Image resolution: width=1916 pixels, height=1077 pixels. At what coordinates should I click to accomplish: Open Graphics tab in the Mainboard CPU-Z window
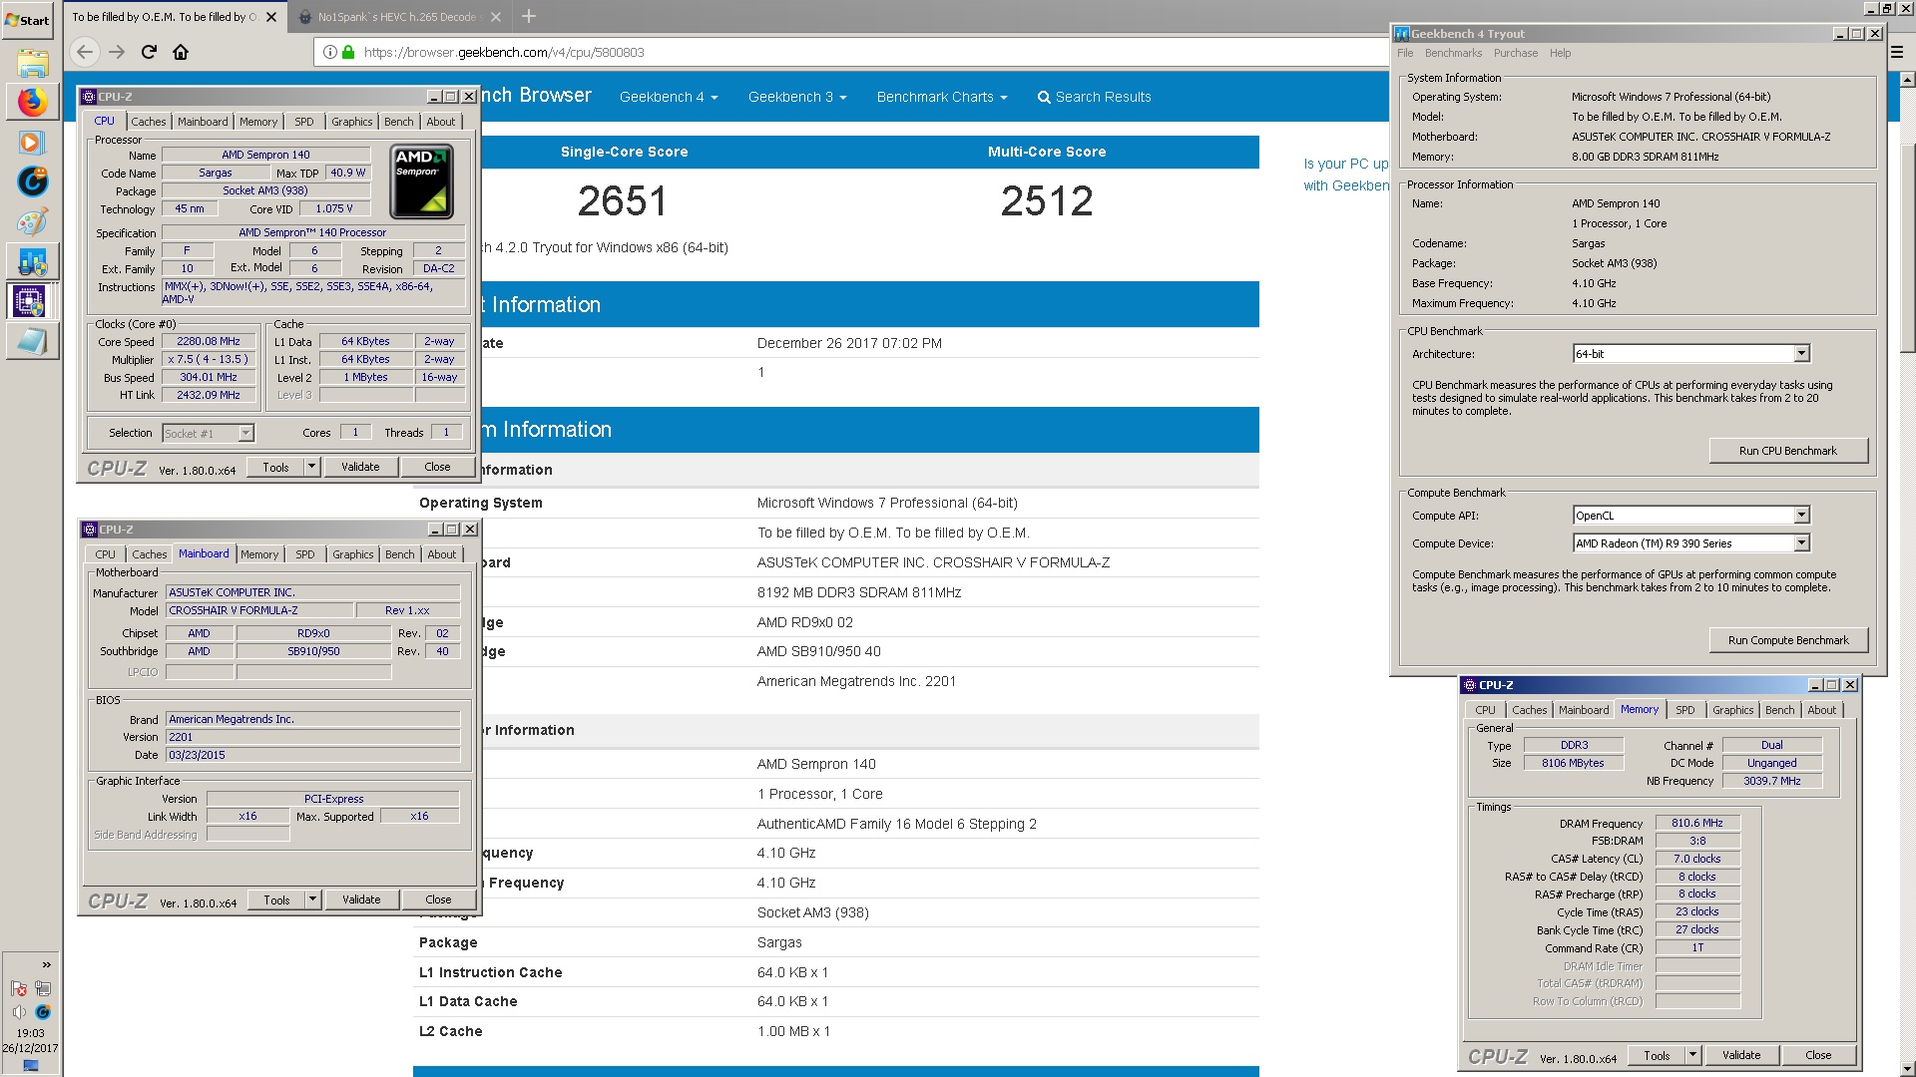[x=353, y=554]
